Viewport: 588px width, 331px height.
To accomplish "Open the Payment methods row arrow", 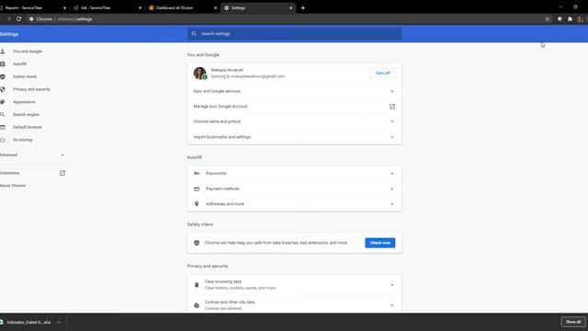I will click(x=392, y=188).
